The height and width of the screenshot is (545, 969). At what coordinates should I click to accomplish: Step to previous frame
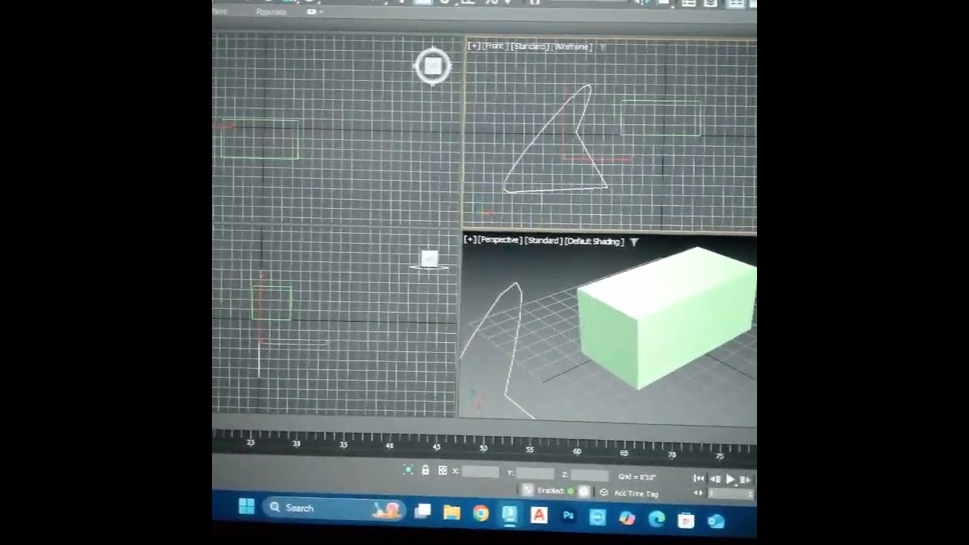click(x=715, y=478)
